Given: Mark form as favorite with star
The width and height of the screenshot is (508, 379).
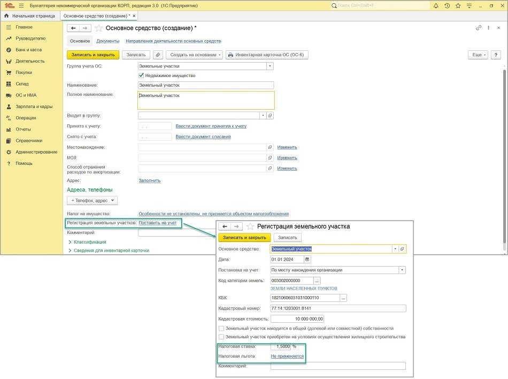Looking at the screenshot, I should coord(98,28).
